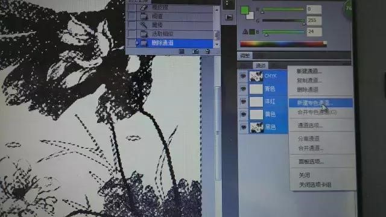386x217 pixels.
Task: Hide the CMYK composite channel eye
Action: [x=243, y=76]
